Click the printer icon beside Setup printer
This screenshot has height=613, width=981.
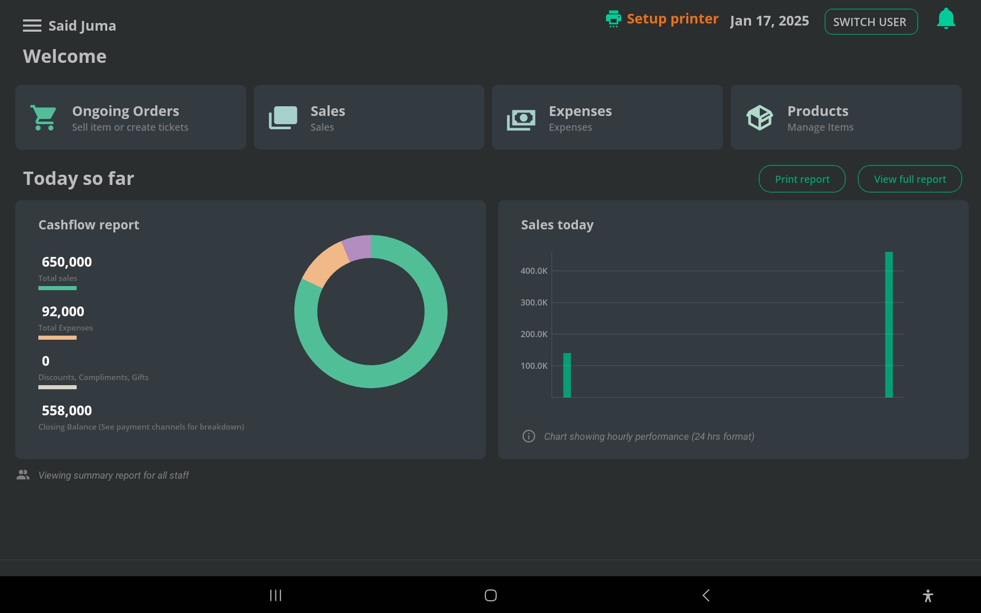click(x=613, y=18)
